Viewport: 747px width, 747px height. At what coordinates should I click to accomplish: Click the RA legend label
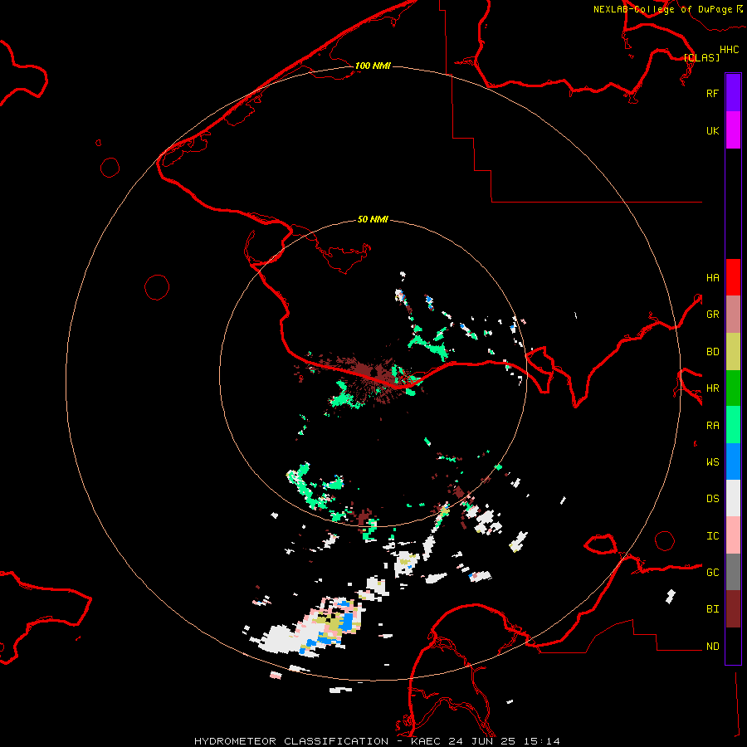(712, 426)
